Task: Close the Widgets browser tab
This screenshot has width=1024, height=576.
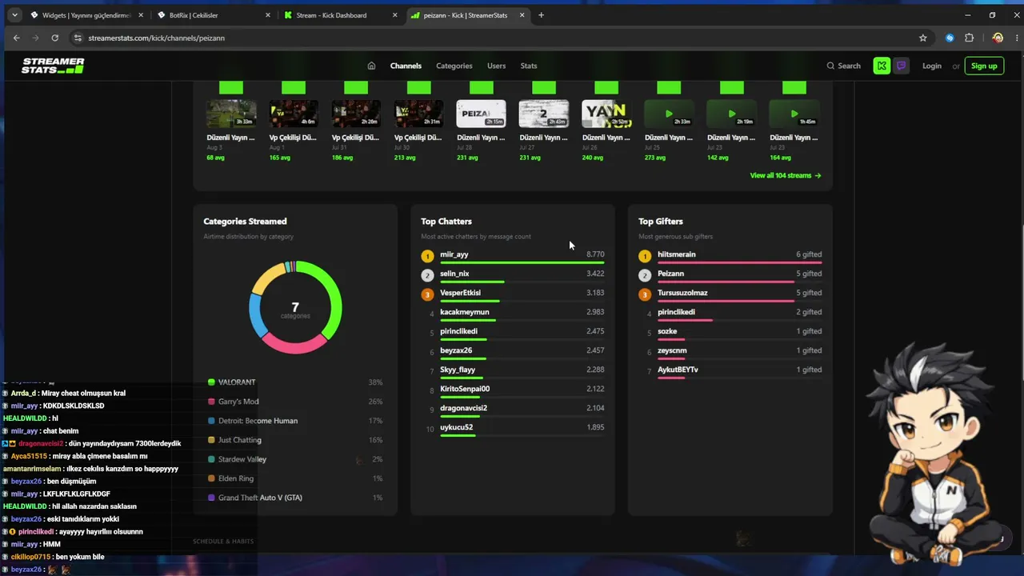Action: click(x=141, y=15)
